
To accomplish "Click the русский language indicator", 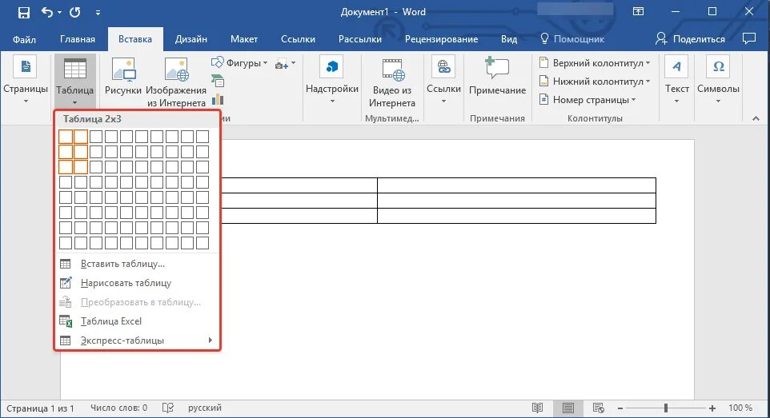I will tap(205, 408).
